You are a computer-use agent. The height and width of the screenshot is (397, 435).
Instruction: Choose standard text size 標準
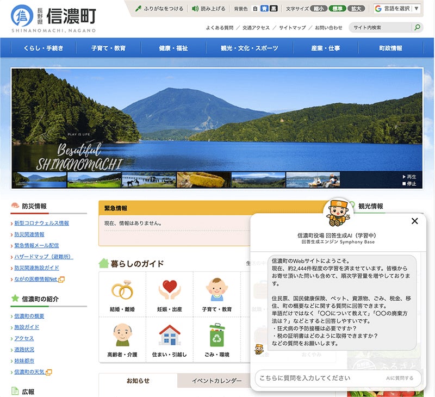[337, 9]
